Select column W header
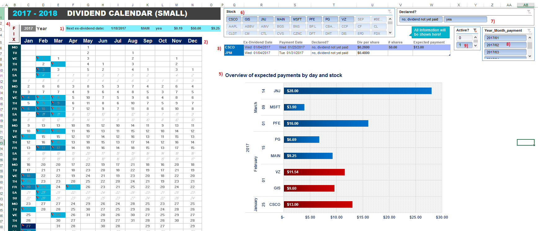The image size is (538, 231). pos(431,5)
